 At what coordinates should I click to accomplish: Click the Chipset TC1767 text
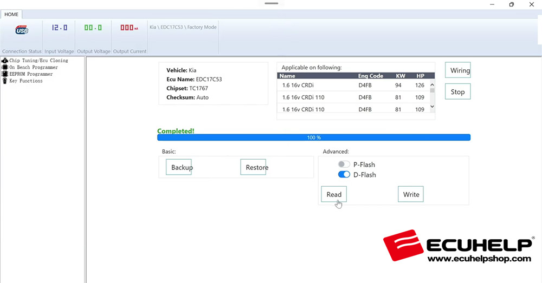click(x=187, y=88)
